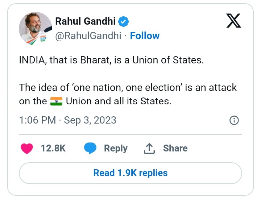Click the Reply text label
261x204 pixels.
point(116,148)
